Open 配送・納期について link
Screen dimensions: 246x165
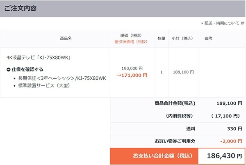(221, 23)
